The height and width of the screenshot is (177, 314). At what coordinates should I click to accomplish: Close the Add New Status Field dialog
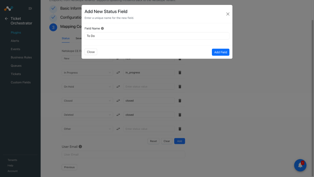tap(228, 14)
